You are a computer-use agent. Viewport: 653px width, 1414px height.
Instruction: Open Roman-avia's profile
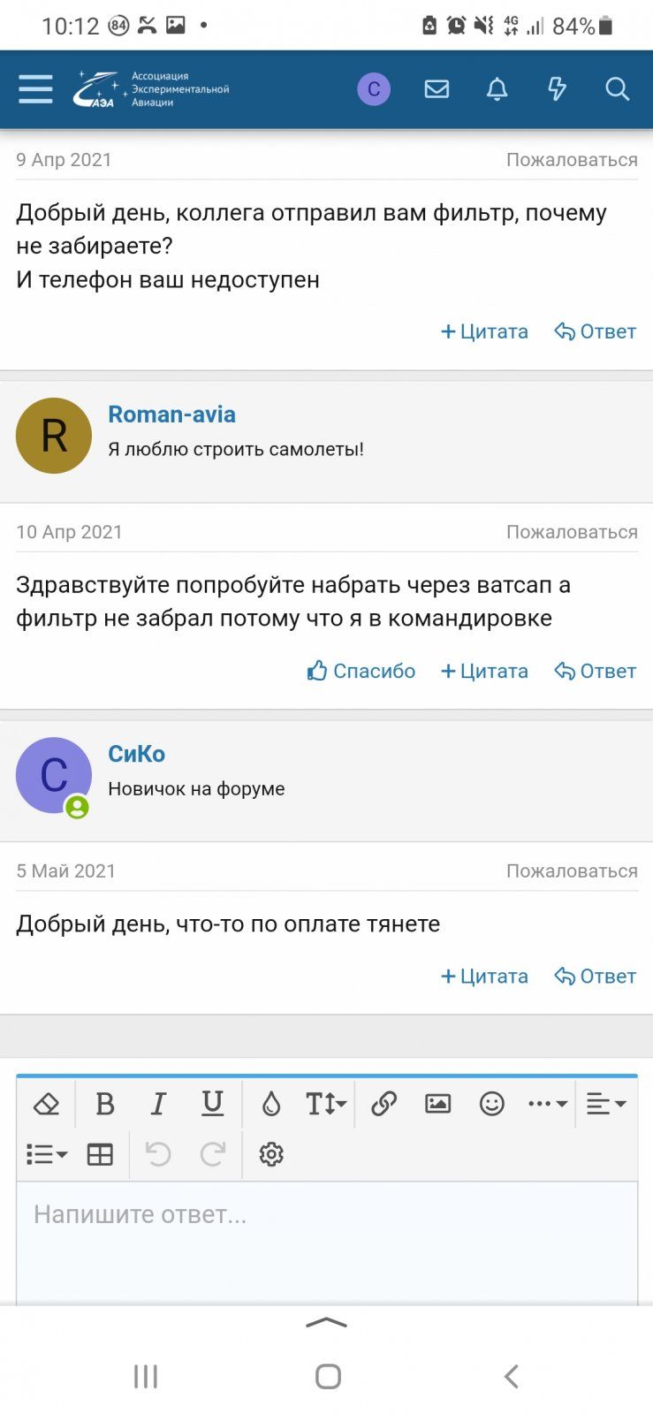point(171,414)
